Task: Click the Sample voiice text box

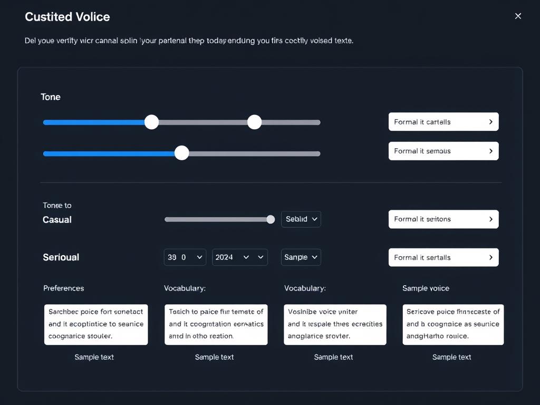Action: [453, 324]
